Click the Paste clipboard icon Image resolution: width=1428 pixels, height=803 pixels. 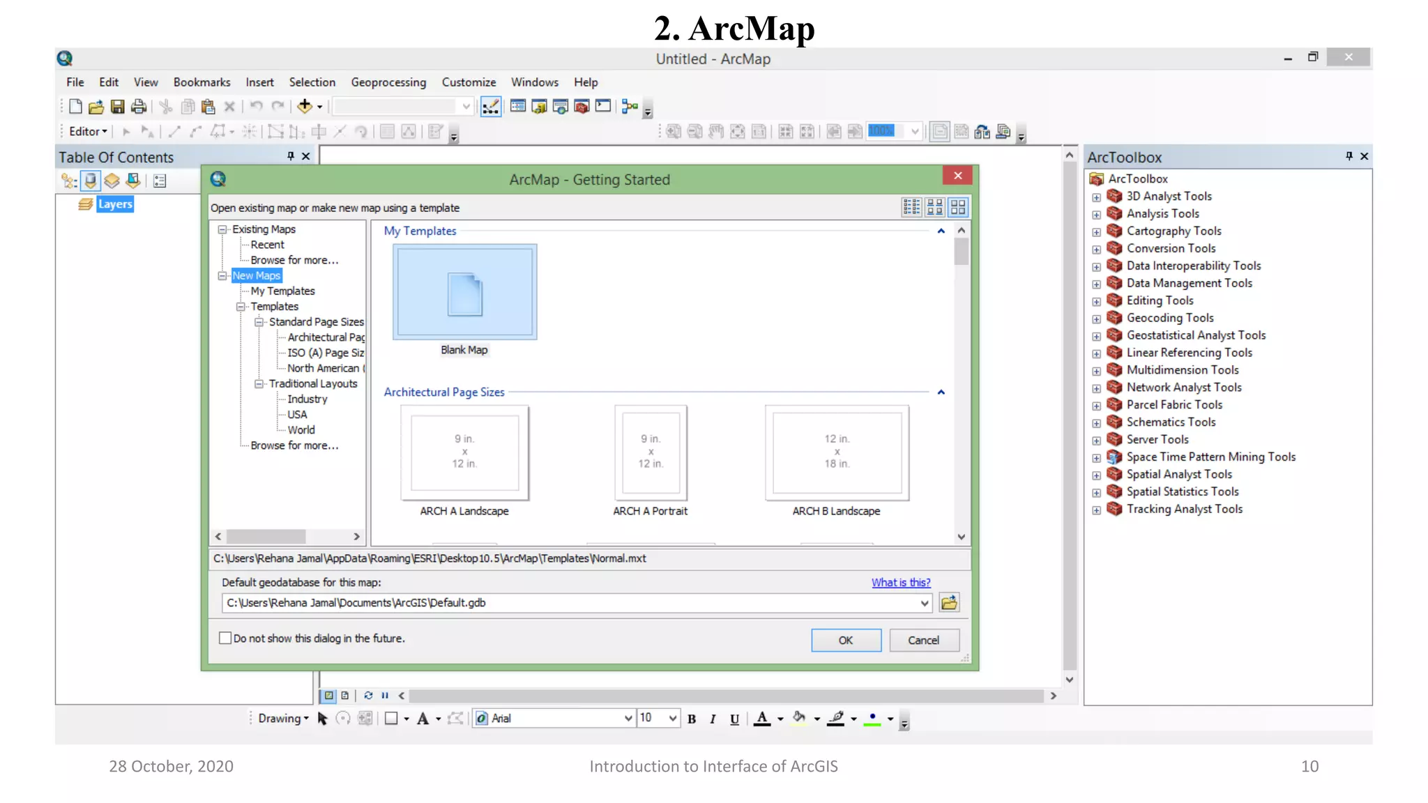208,107
